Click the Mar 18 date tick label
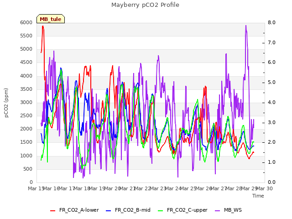 click(82, 188)
